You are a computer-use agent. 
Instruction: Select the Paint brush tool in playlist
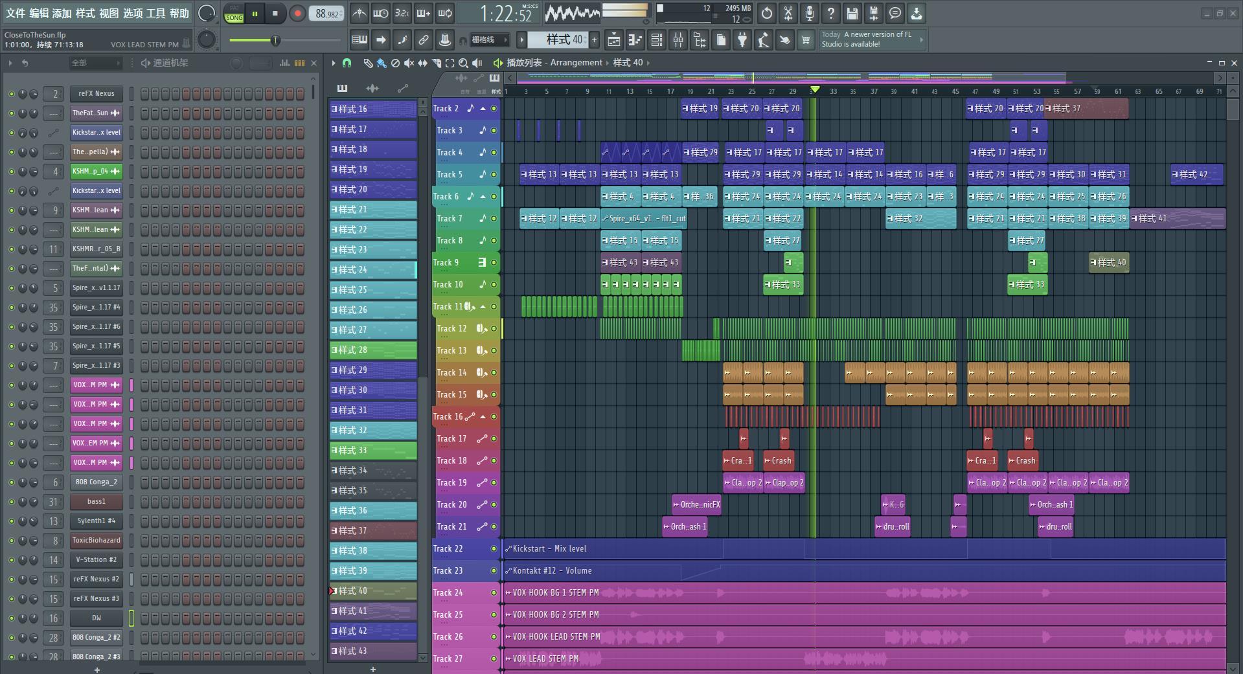pos(382,63)
